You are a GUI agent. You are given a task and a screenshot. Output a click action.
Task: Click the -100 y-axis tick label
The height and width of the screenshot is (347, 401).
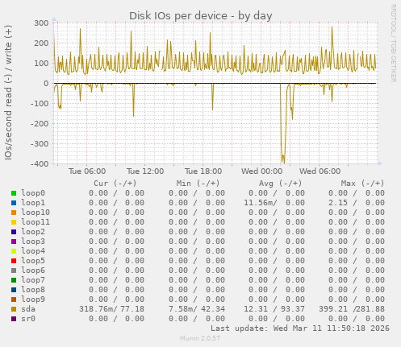(x=40, y=104)
